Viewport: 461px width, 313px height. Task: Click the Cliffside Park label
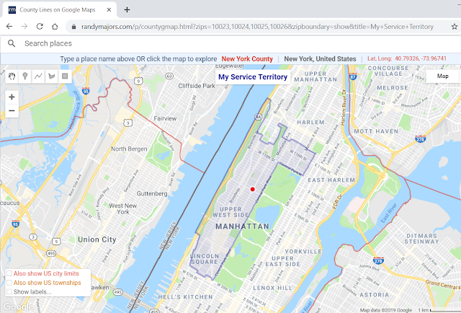pos(197,86)
